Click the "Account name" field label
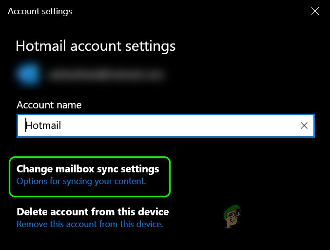The image size is (330, 250). pos(49,104)
